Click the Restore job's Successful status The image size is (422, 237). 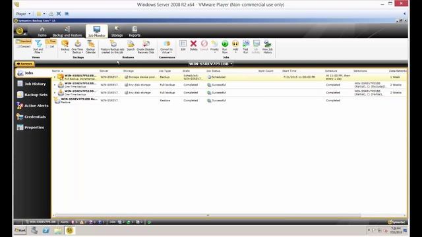(x=216, y=101)
